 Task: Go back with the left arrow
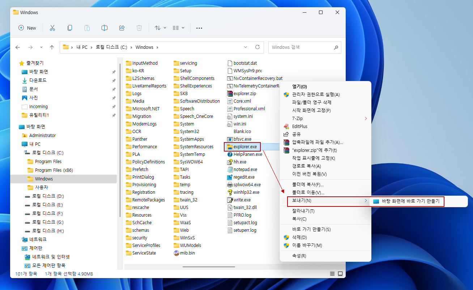click(18, 47)
